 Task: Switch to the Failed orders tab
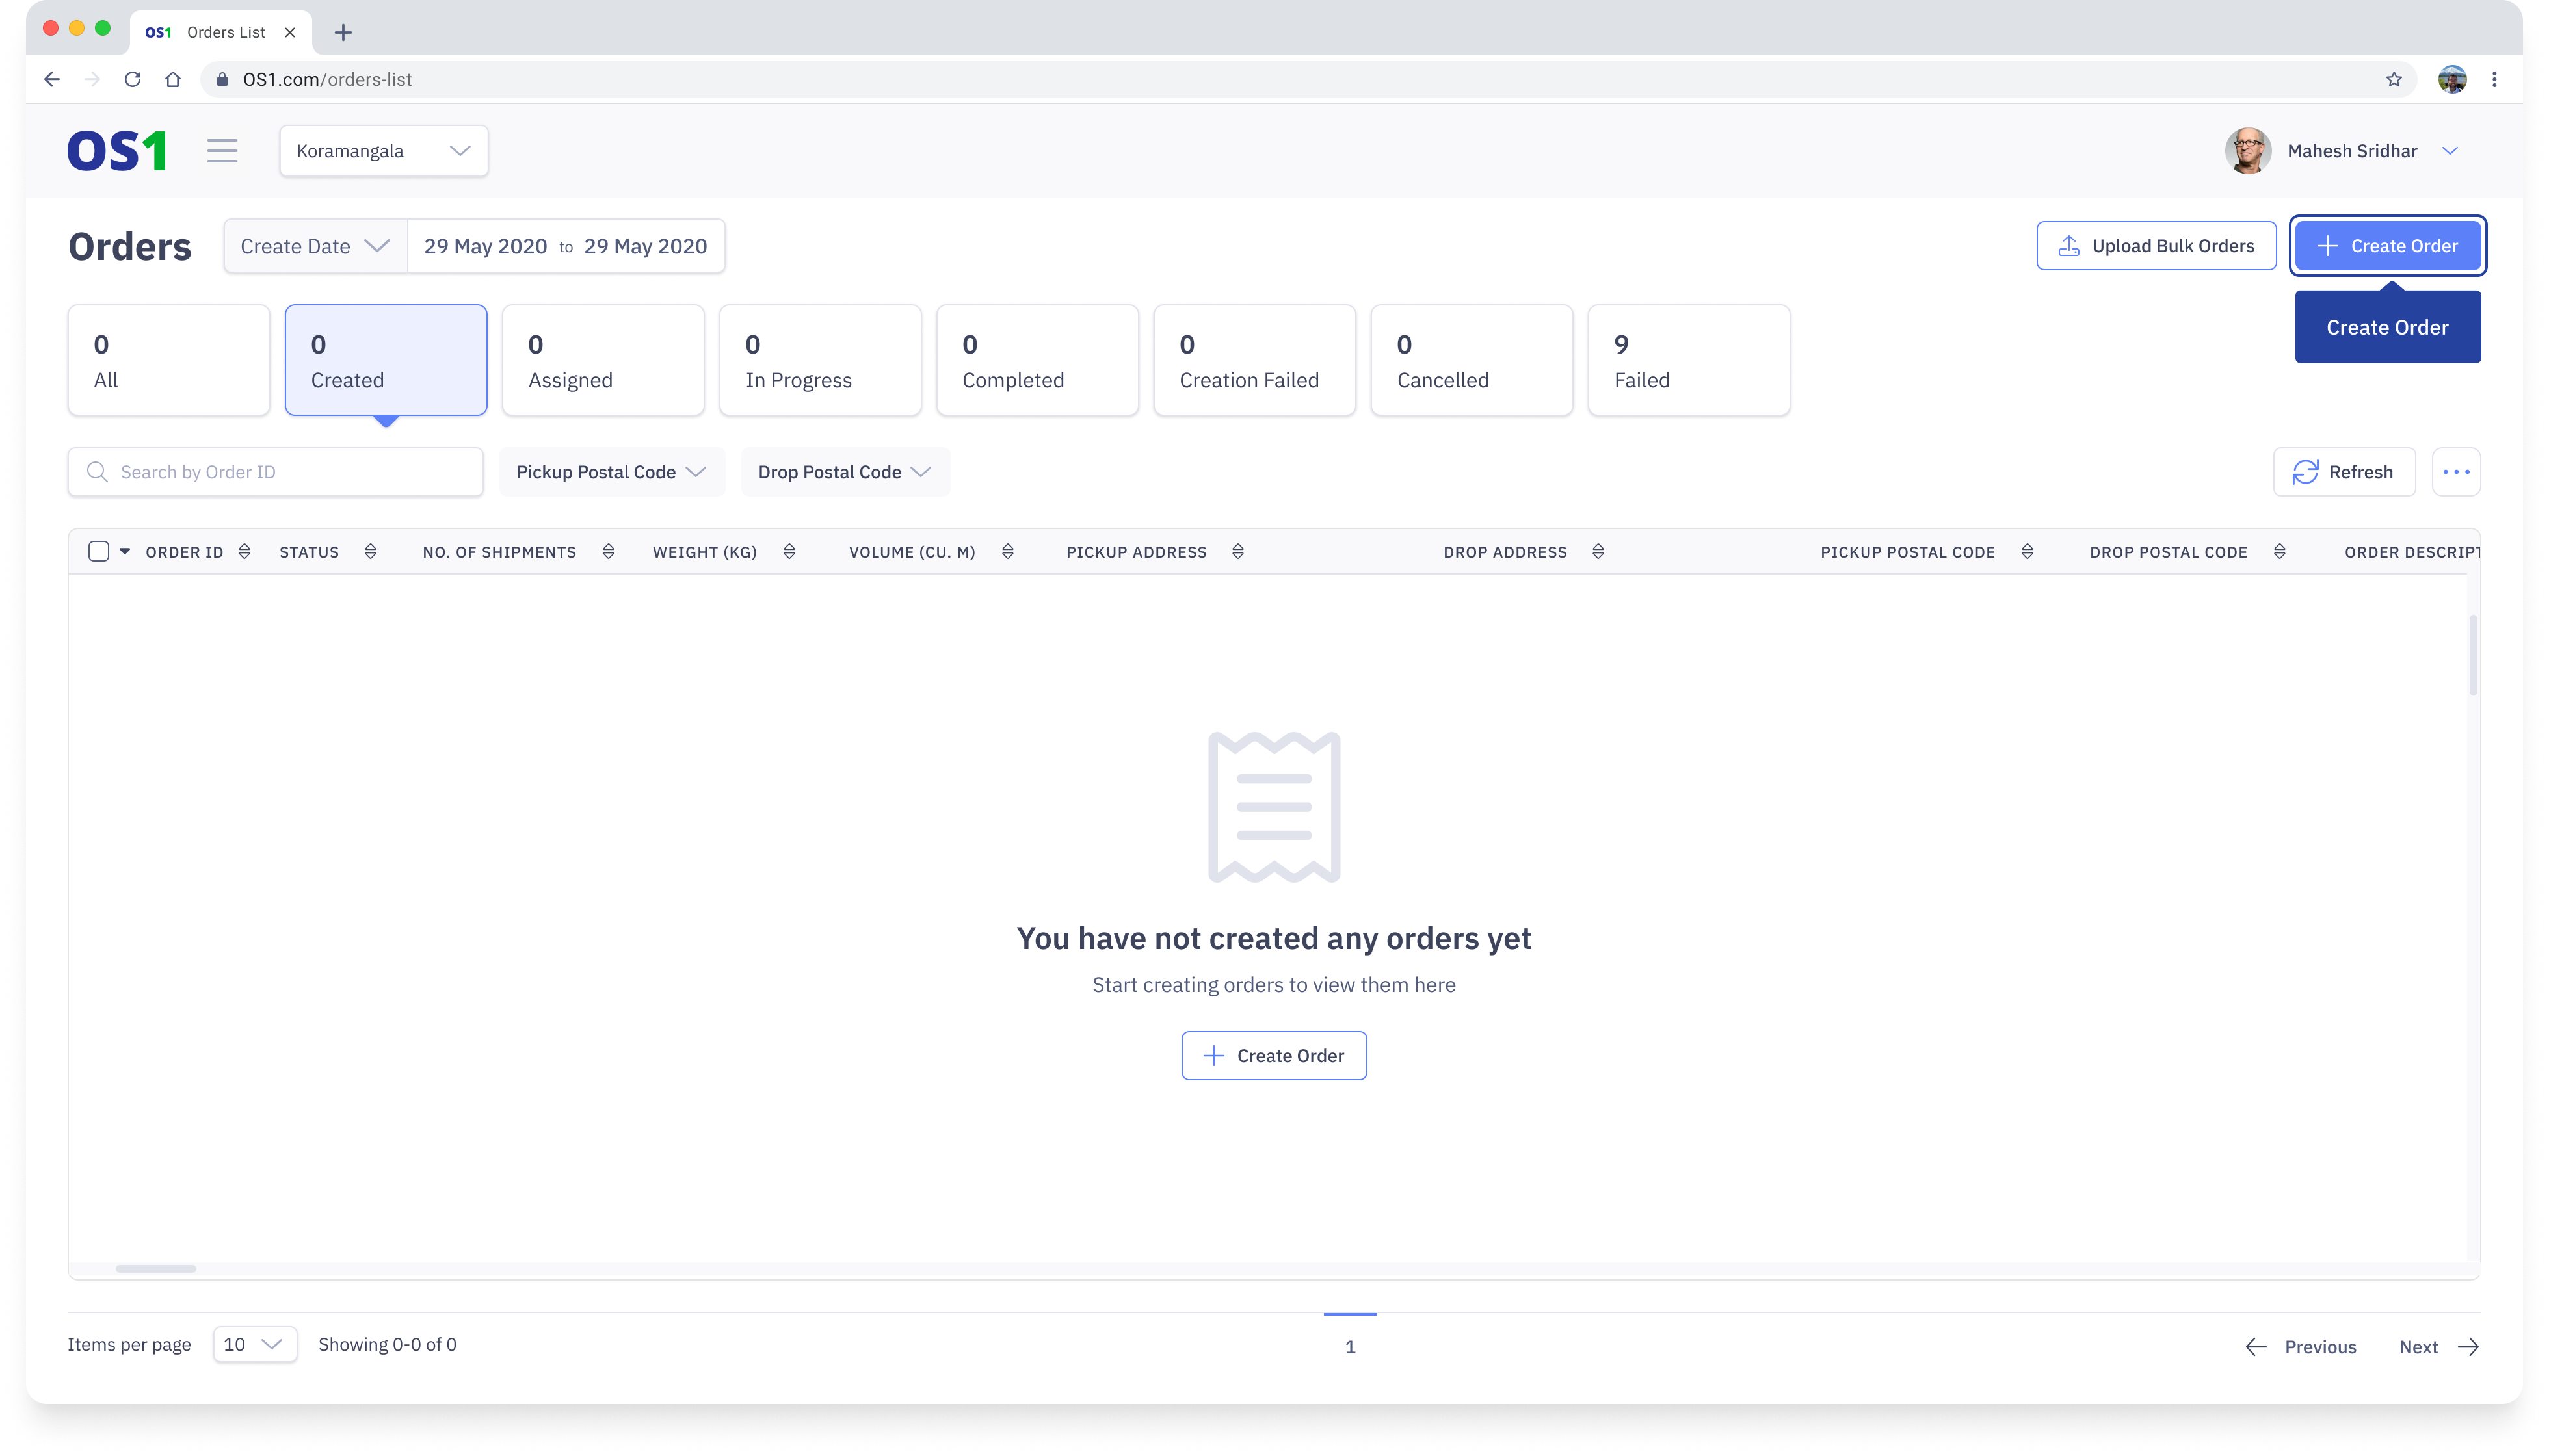1689,360
